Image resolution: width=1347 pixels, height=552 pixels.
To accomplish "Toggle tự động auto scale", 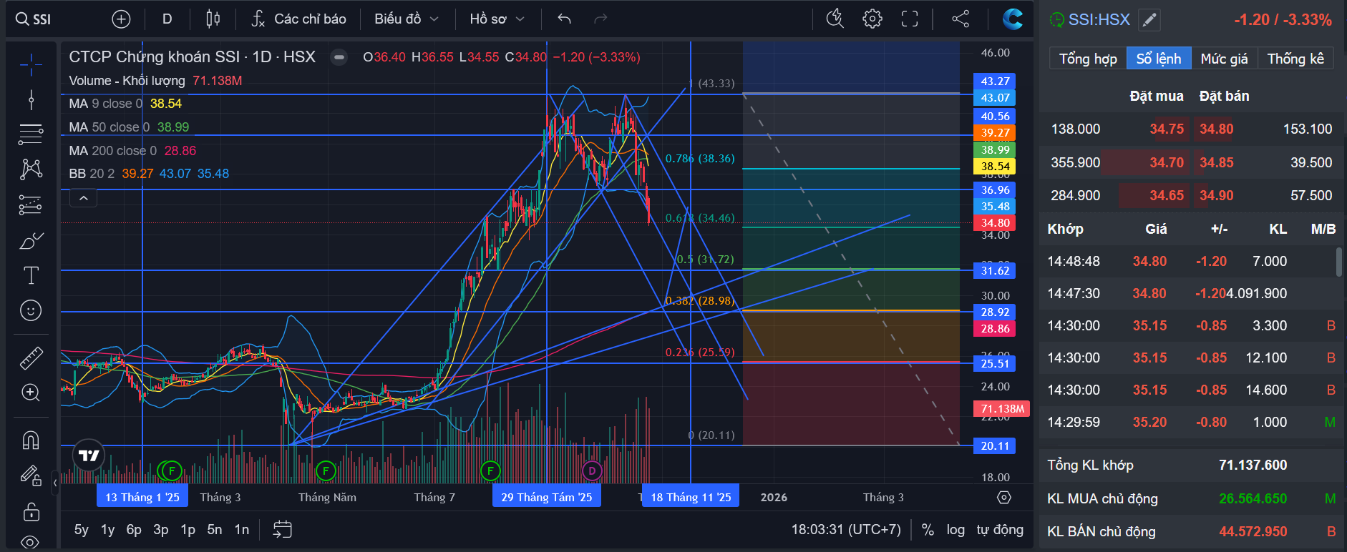I will click(1000, 530).
